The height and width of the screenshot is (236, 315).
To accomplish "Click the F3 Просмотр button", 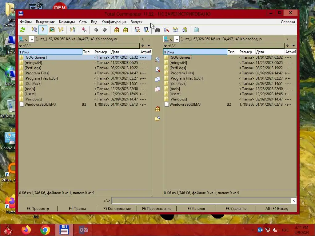I will [38, 209].
